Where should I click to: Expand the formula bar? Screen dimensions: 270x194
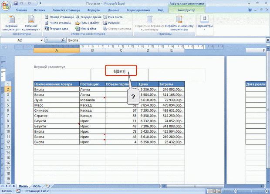(x=268, y=40)
